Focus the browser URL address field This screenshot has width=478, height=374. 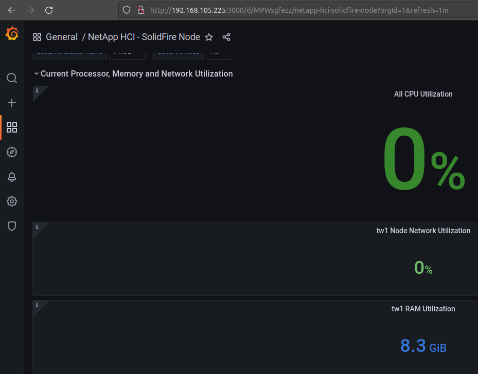pos(299,10)
